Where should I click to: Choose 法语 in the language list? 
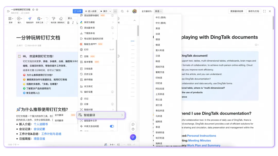[x=168, y=34]
